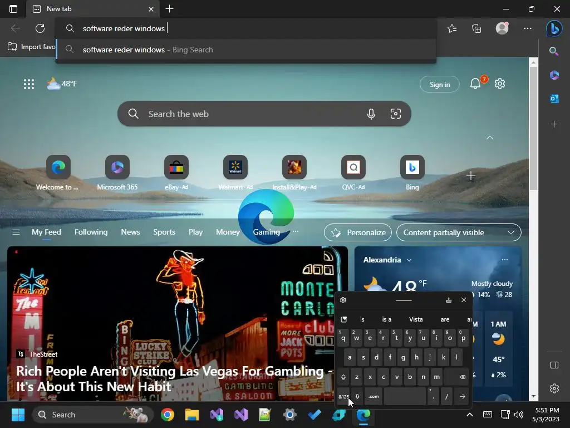Click the Search the web field
Viewport: 570px width, 428px height.
coord(264,114)
